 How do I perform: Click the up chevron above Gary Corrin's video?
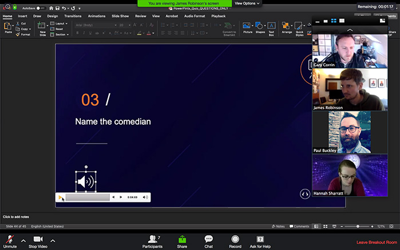pos(350,30)
